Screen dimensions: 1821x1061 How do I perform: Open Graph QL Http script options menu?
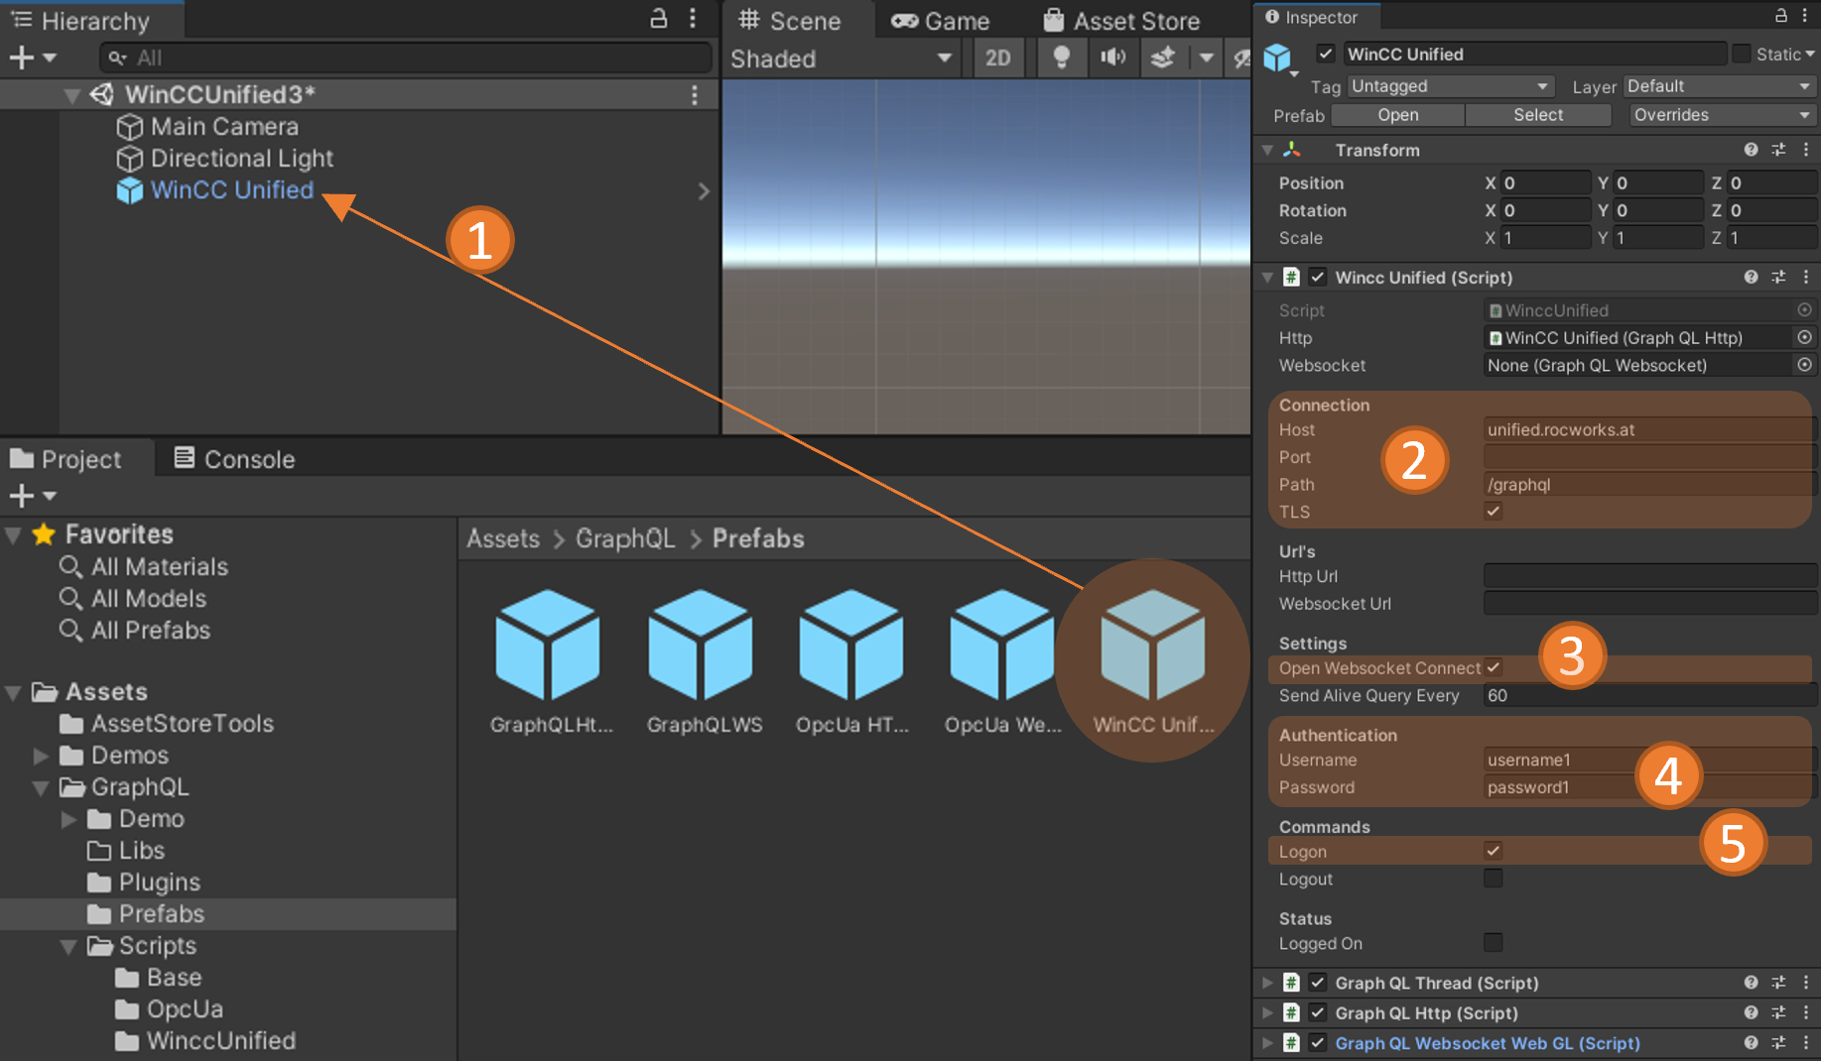click(x=1806, y=1013)
